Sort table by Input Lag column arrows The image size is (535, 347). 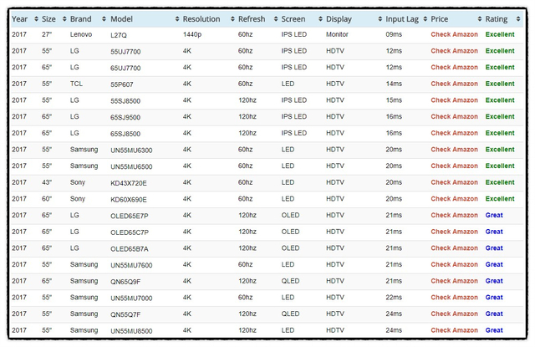coord(425,19)
